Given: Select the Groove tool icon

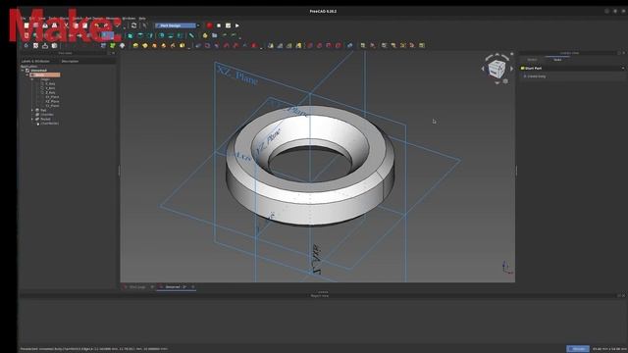Looking at the screenshot, I should click(x=217, y=46).
